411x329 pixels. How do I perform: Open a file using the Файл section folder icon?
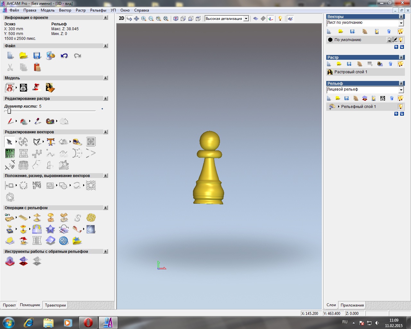click(23, 56)
